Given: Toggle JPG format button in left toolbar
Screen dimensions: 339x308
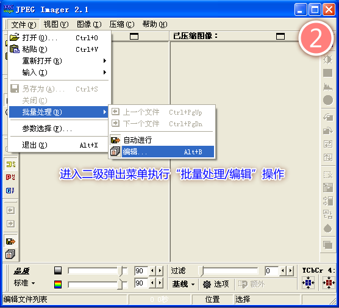Looking at the screenshot, I should click(x=10, y=164).
